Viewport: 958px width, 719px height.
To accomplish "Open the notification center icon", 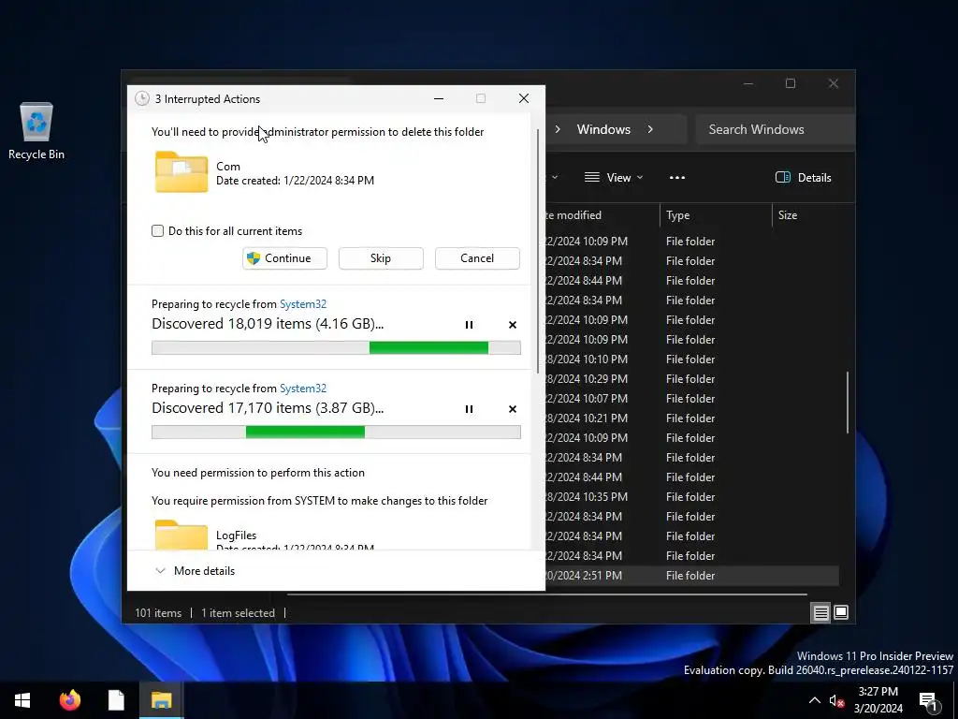I will 928,700.
